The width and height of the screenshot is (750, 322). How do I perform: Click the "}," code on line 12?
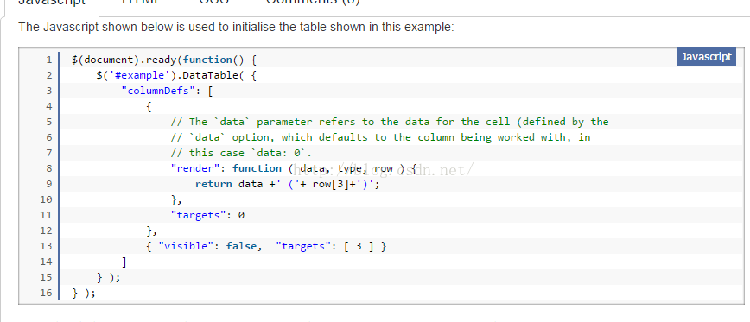pyautogui.click(x=151, y=230)
